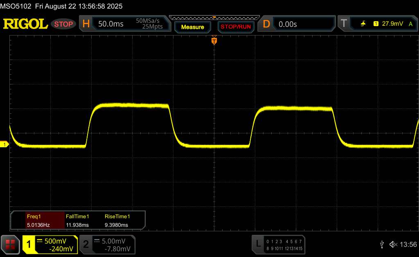The width and height of the screenshot is (419, 257).
Task: Click the rising edge trigger icon
Action: pos(363,24)
